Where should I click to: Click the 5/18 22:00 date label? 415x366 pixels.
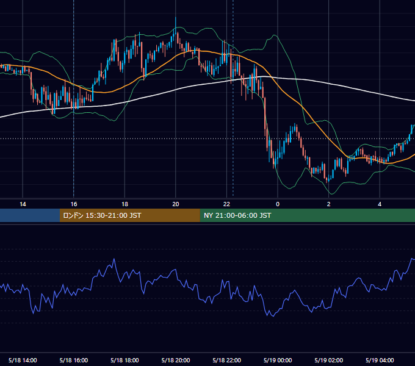(x=226, y=360)
